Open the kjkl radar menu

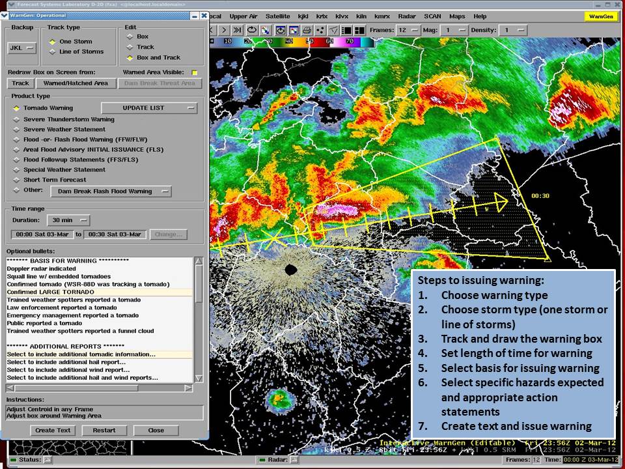click(x=303, y=16)
